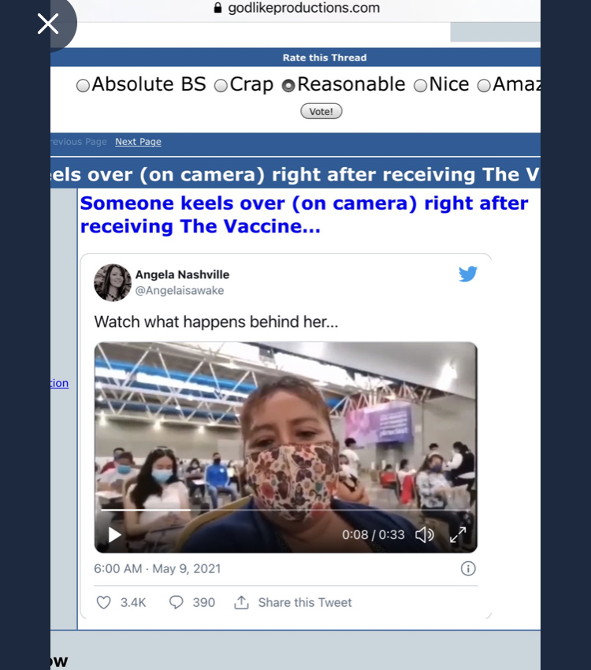The width and height of the screenshot is (591, 670).
Task: Click Angela Nashville's profile avatar
Action: pos(113,282)
